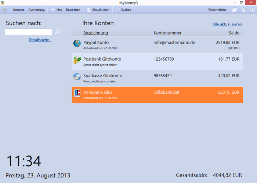Click the back arrow in toolbar
The image size is (257, 183).
pos(4,10)
